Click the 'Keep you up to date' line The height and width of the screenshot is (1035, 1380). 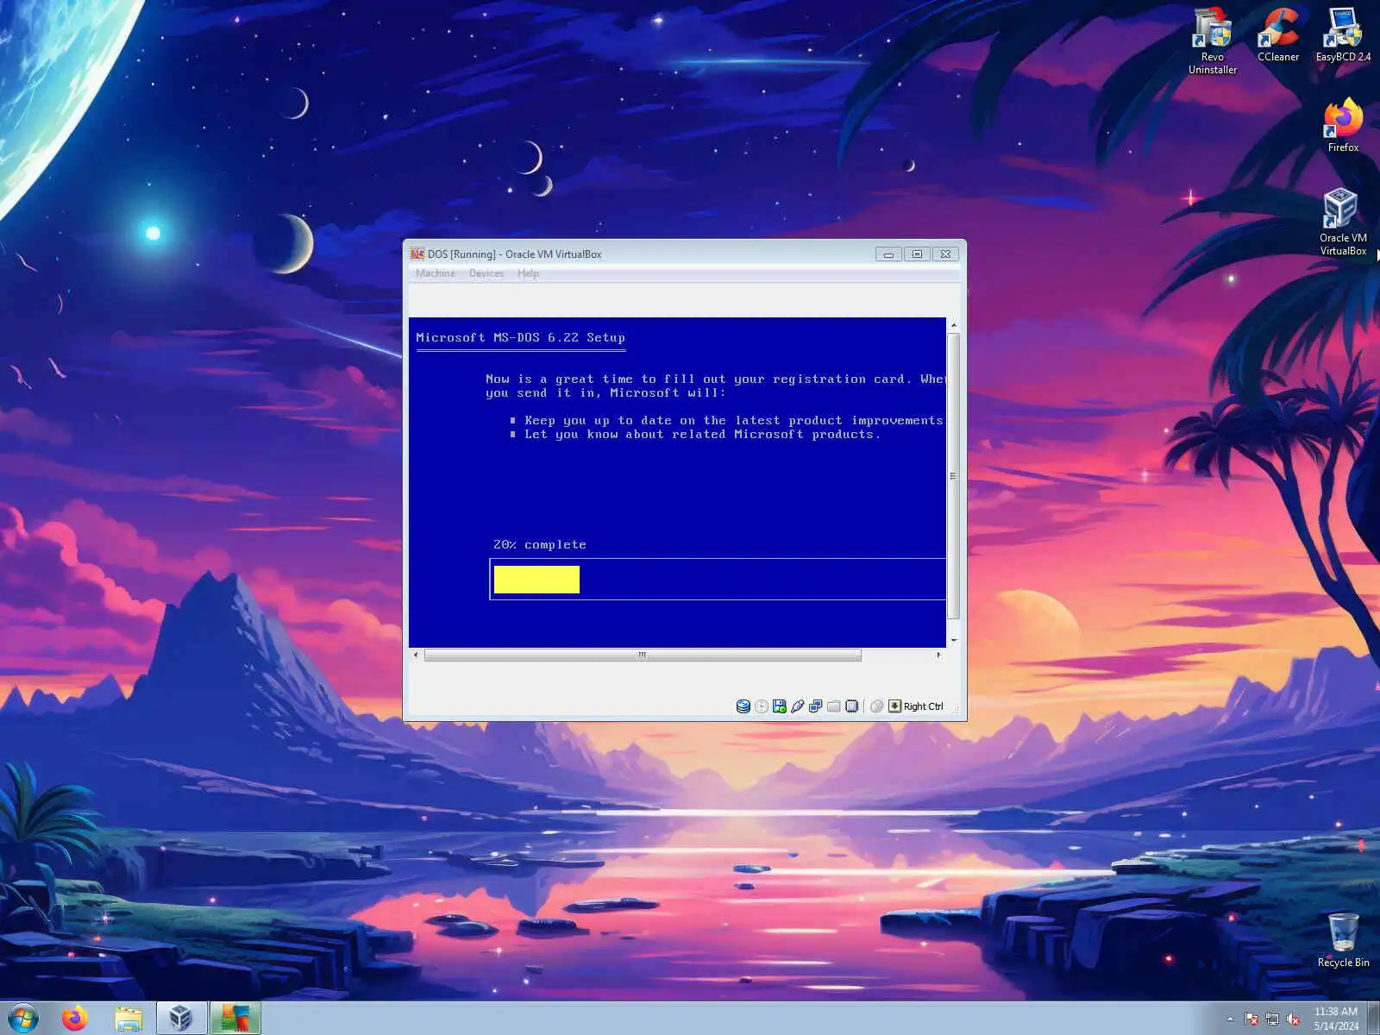pos(734,421)
